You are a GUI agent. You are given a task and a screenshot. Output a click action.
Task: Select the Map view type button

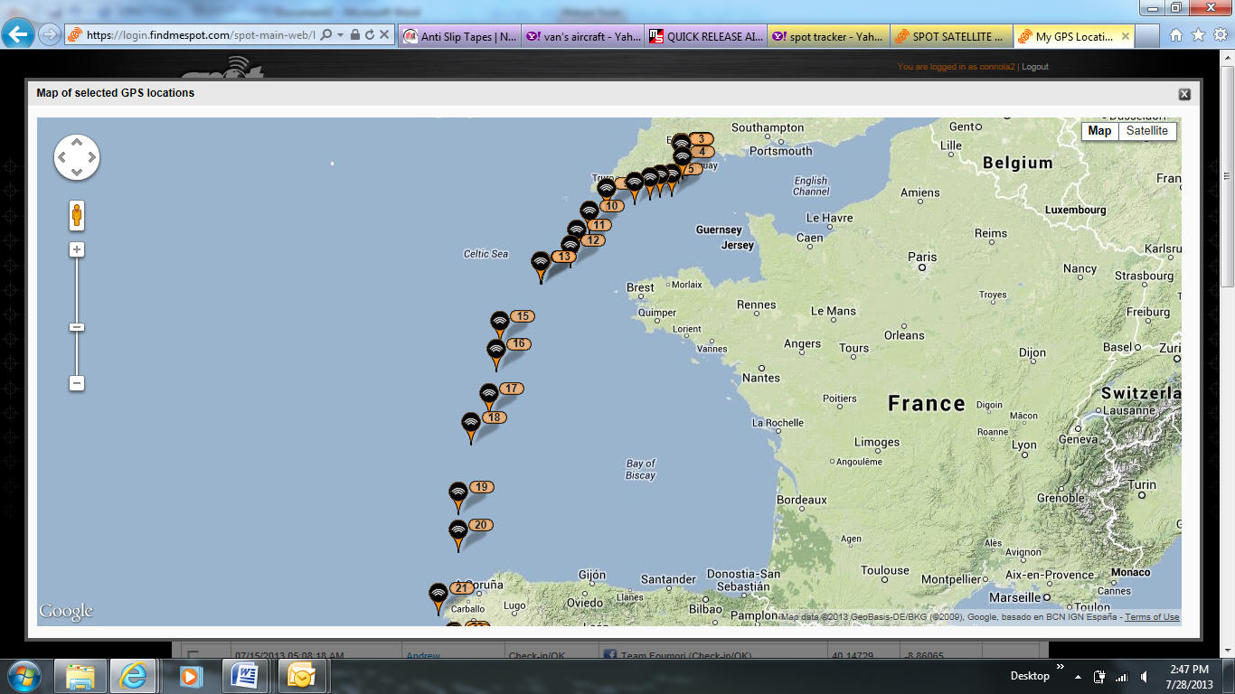[1099, 131]
